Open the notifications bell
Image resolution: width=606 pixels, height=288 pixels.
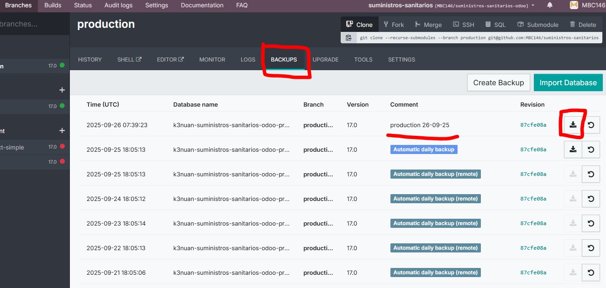[550, 5]
